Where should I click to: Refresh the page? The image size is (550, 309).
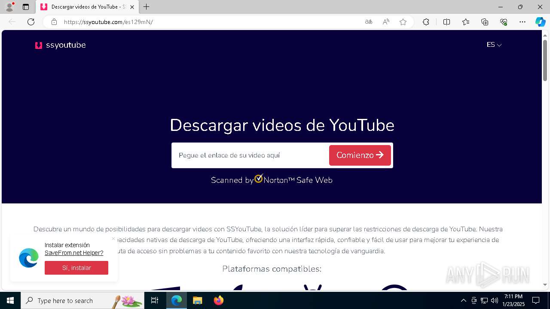coord(31,22)
